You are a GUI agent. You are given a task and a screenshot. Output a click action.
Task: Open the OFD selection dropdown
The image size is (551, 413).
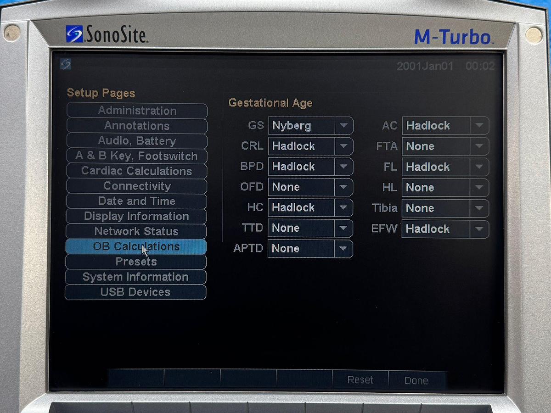(343, 187)
